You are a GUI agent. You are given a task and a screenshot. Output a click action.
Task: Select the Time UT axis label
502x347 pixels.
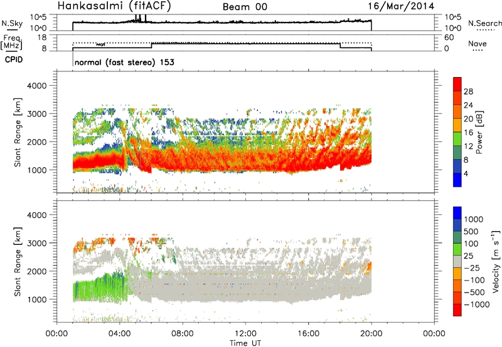click(x=245, y=343)
